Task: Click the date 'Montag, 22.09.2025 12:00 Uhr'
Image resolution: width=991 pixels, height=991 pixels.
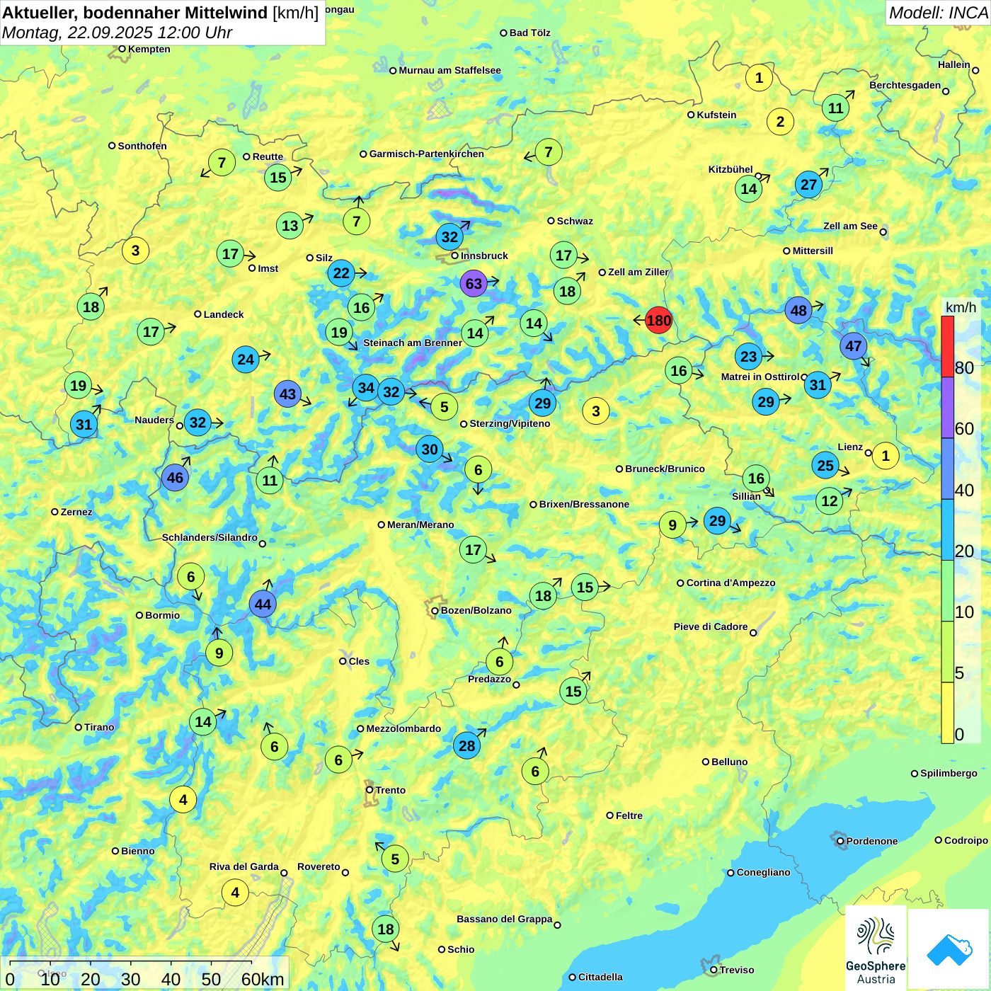Action: 117,33
